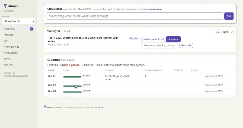Click the purple Approve button

pos(173,39)
